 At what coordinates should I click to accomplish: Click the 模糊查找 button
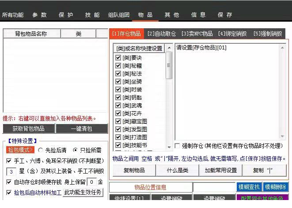point(249,187)
